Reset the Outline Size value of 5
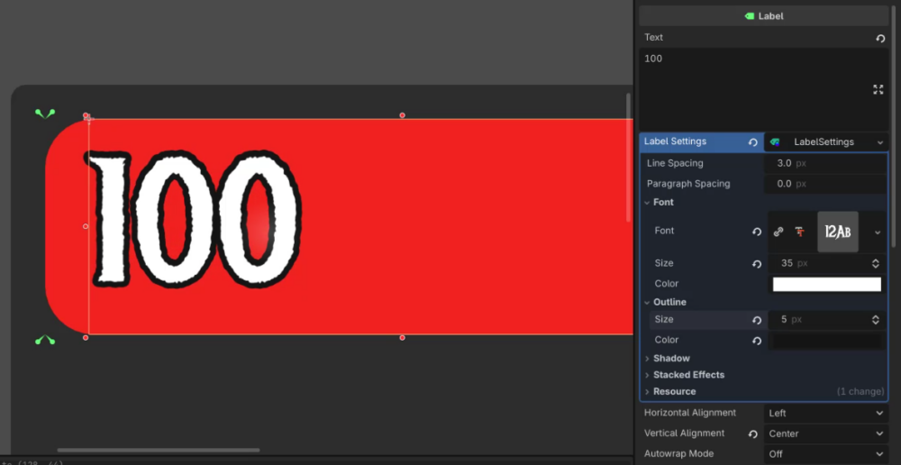Image resolution: width=901 pixels, height=465 pixels. 757,320
